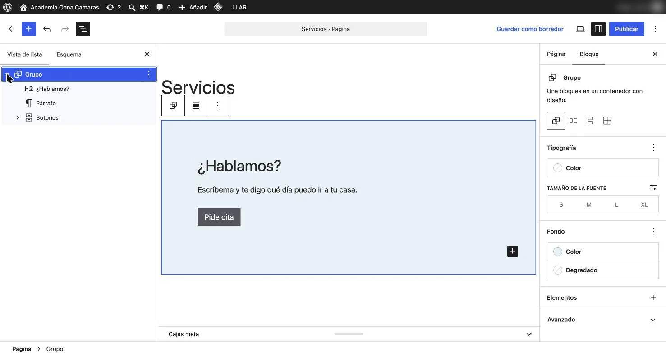
Task: Click the Publicar button
Action: (627, 29)
